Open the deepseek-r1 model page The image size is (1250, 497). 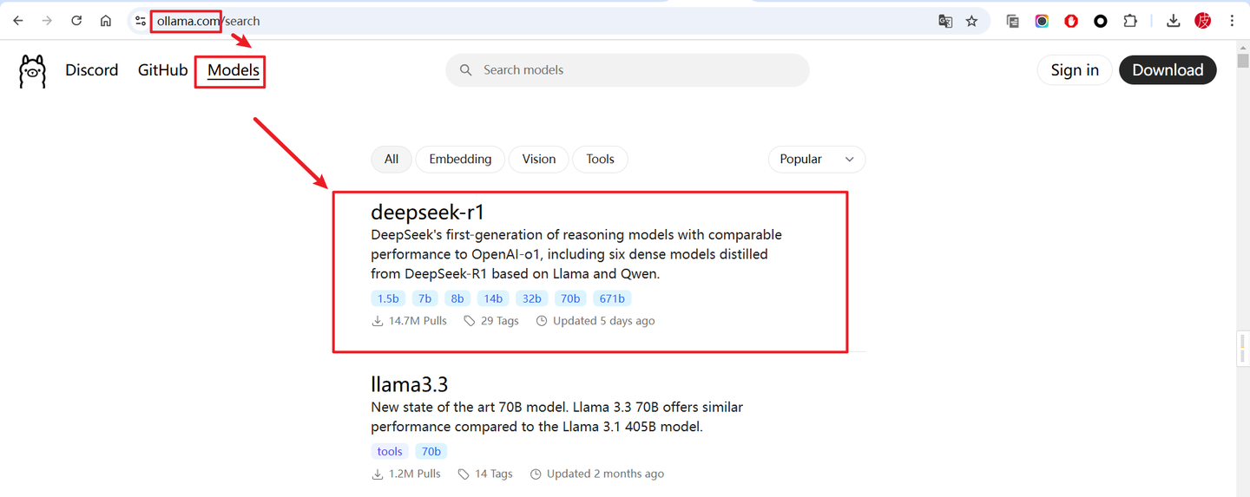point(427,212)
